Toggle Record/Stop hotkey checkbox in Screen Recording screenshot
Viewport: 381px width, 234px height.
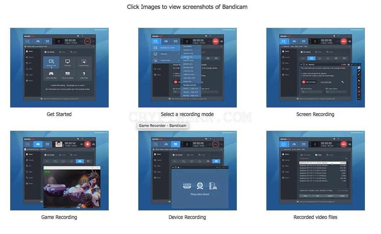click(302, 89)
